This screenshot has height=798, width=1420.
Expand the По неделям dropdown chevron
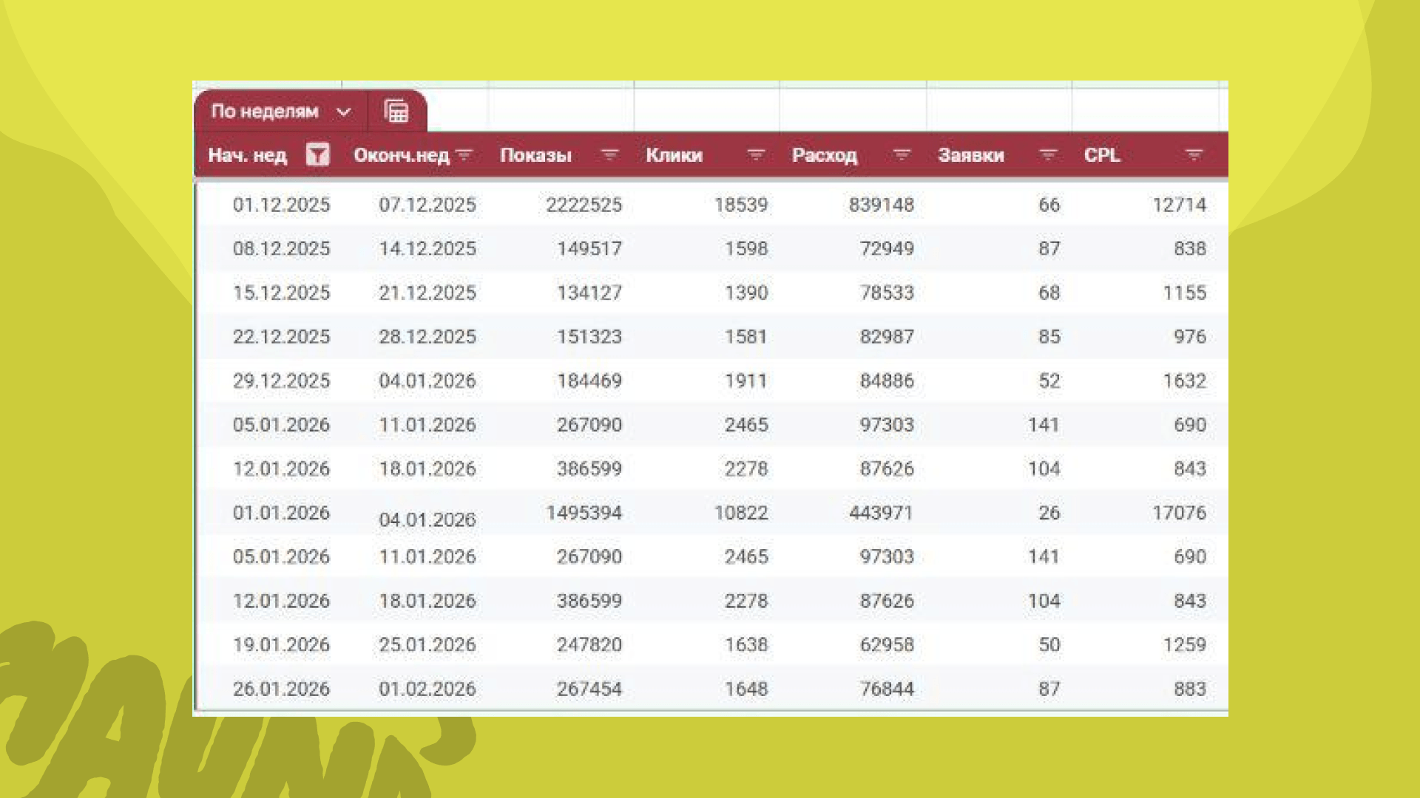point(343,112)
